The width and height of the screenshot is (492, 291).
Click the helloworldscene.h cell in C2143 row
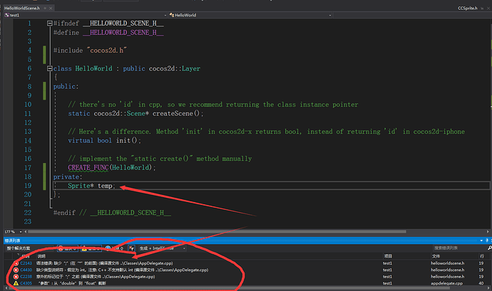tap(448, 263)
